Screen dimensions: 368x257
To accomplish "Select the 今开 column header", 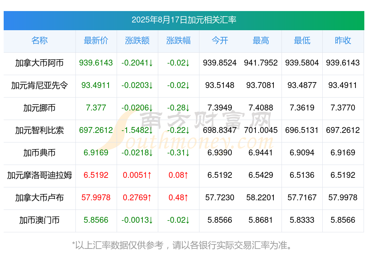I will (x=220, y=41).
